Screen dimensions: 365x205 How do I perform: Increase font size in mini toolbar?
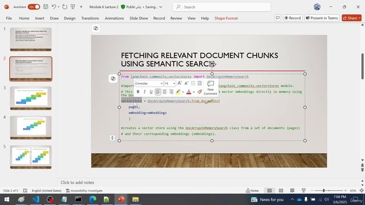(x=180, y=83)
